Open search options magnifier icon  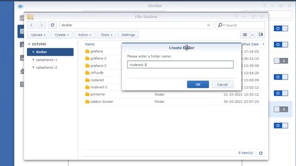tap(221, 25)
